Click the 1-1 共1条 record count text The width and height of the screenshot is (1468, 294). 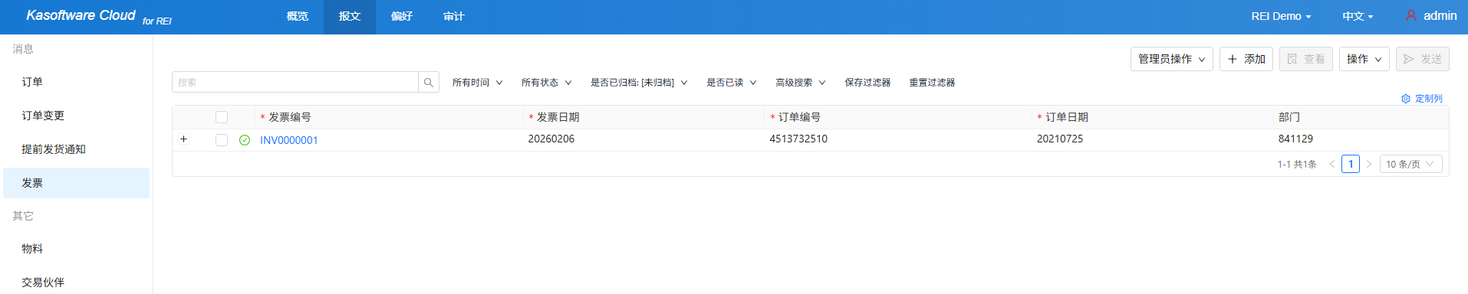point(1297,164)
